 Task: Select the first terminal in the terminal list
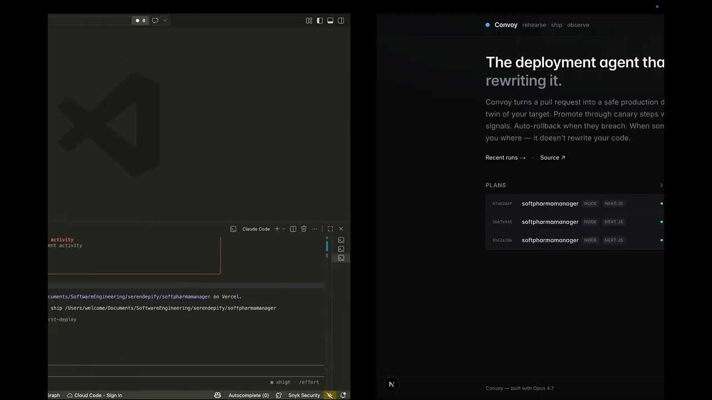tap(341, 240)
